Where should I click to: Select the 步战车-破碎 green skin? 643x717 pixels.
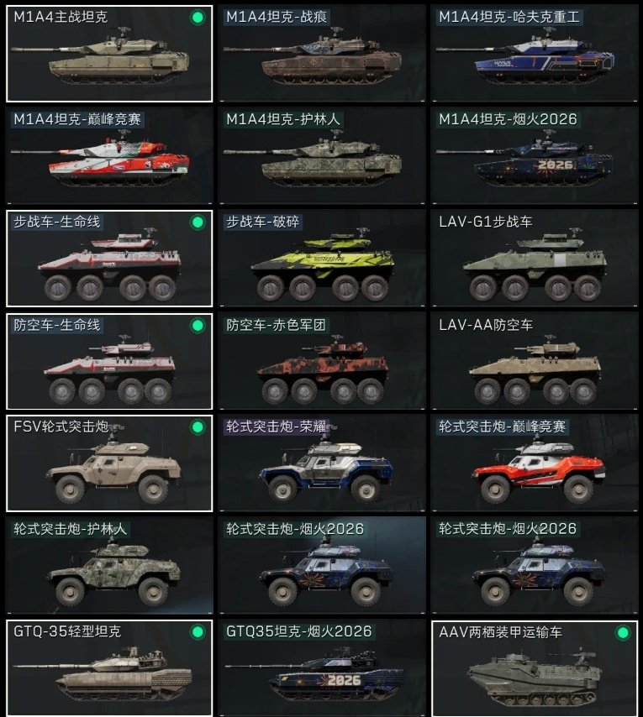point(322,259)
